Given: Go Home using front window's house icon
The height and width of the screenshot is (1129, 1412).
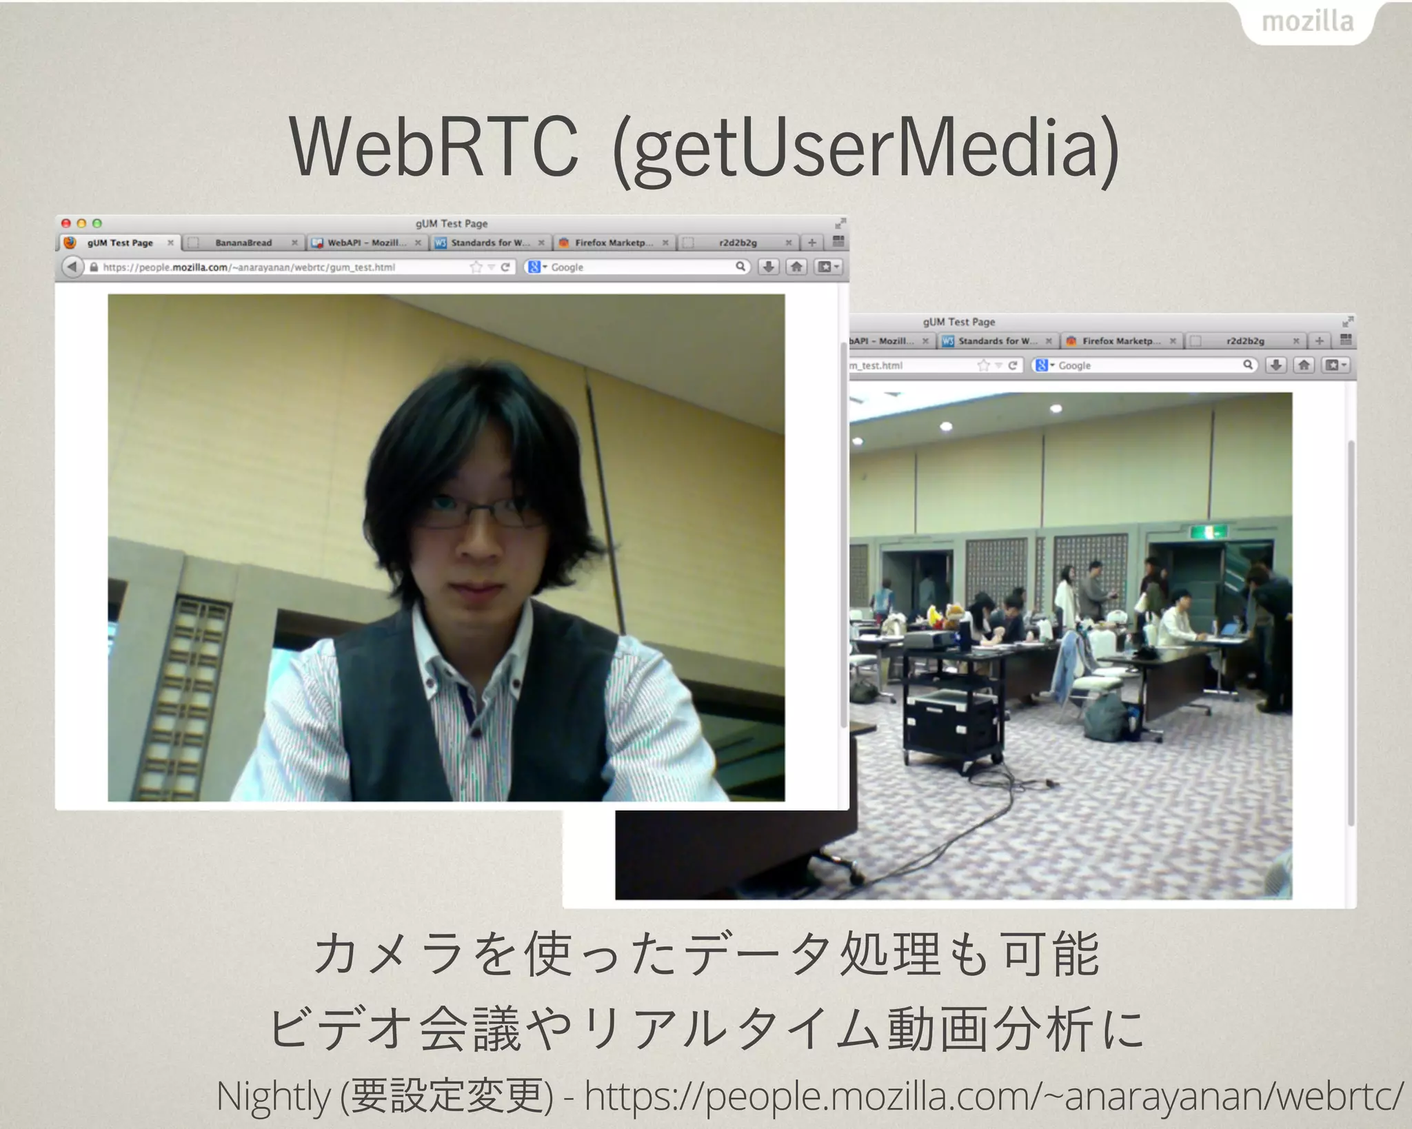Looking at the screenshot, I should click(796, 267).
